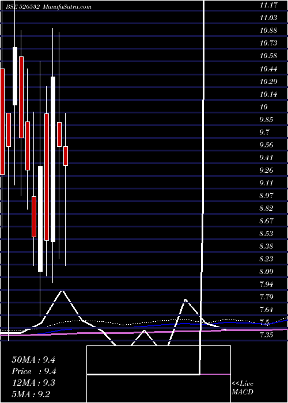Click the 'BSE 526582 MunafaSutra.com' chart title
This screenshot has height=403, width=288.
pyautogui.click(x=48, y=7)
